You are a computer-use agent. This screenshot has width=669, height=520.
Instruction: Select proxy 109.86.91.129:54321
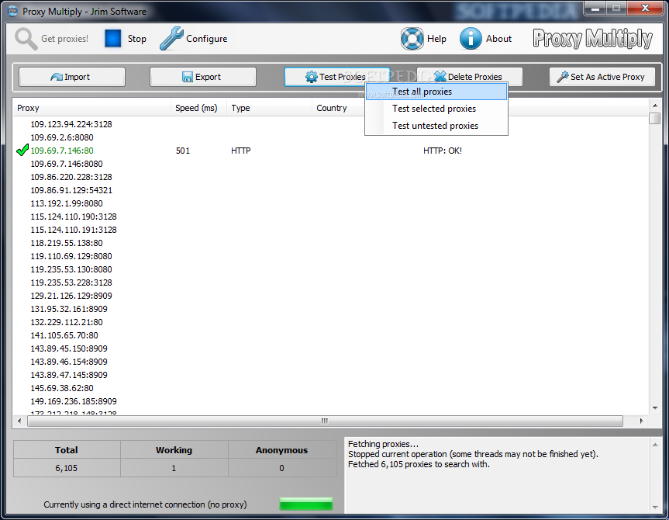(x=71, y=190)
